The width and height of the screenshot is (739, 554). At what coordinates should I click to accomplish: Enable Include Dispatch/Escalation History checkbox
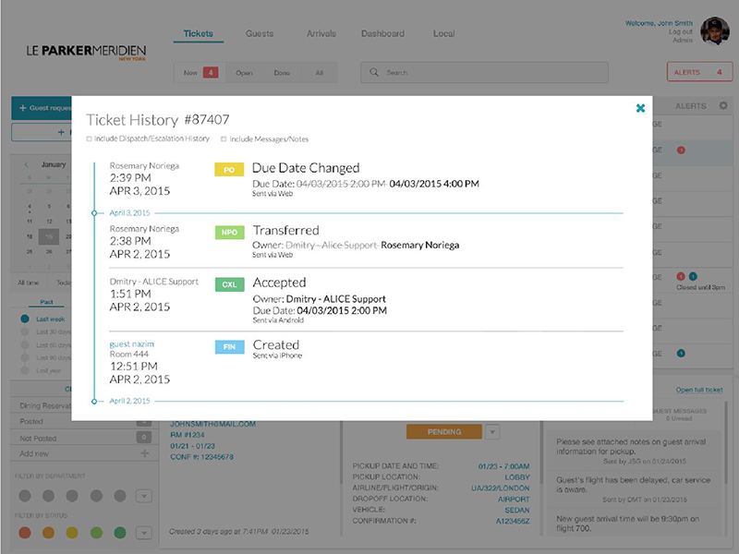(x=89, y=139)
